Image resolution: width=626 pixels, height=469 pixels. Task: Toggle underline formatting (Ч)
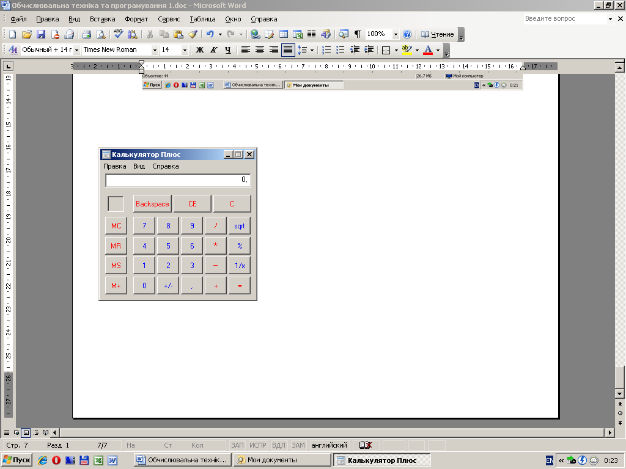(227, 50)
